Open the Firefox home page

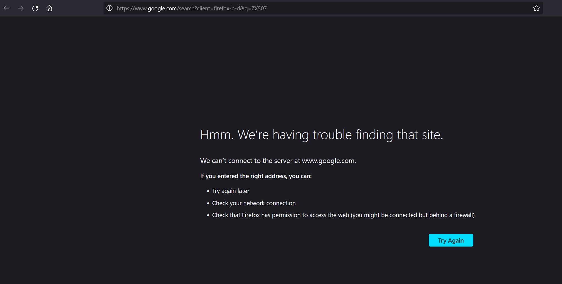[49, 8]
